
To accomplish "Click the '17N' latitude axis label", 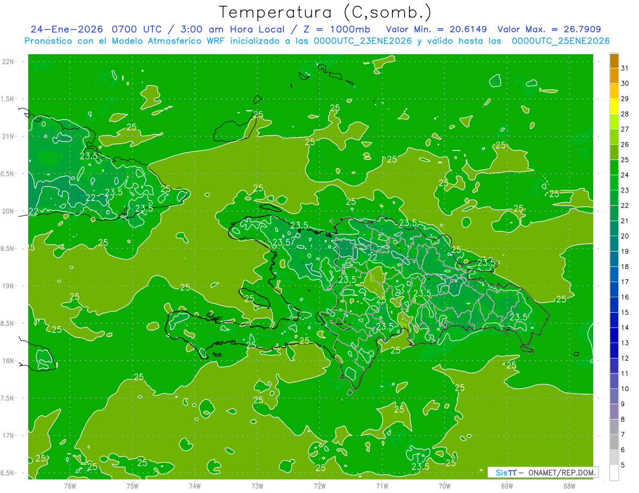I will point(9,436).
